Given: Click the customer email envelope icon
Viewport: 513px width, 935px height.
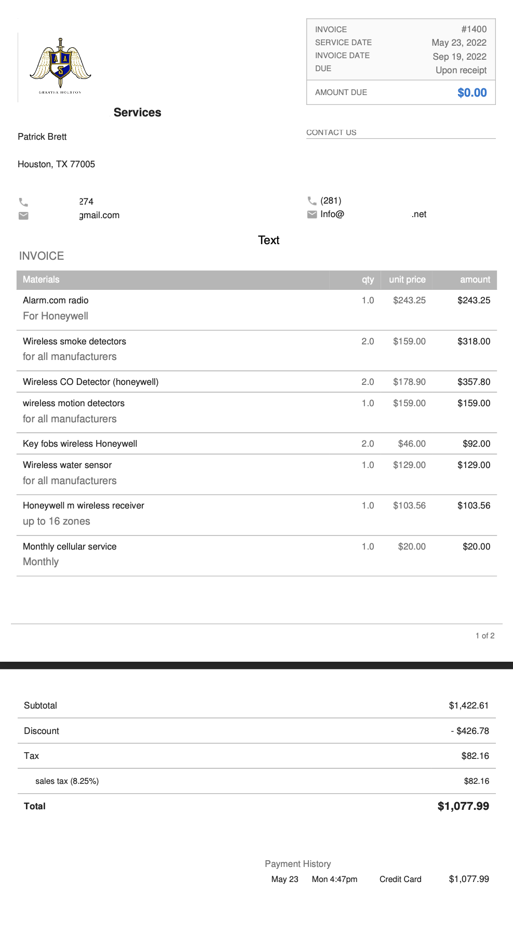Looking at the screenshot, I should (x=23, y=216).
